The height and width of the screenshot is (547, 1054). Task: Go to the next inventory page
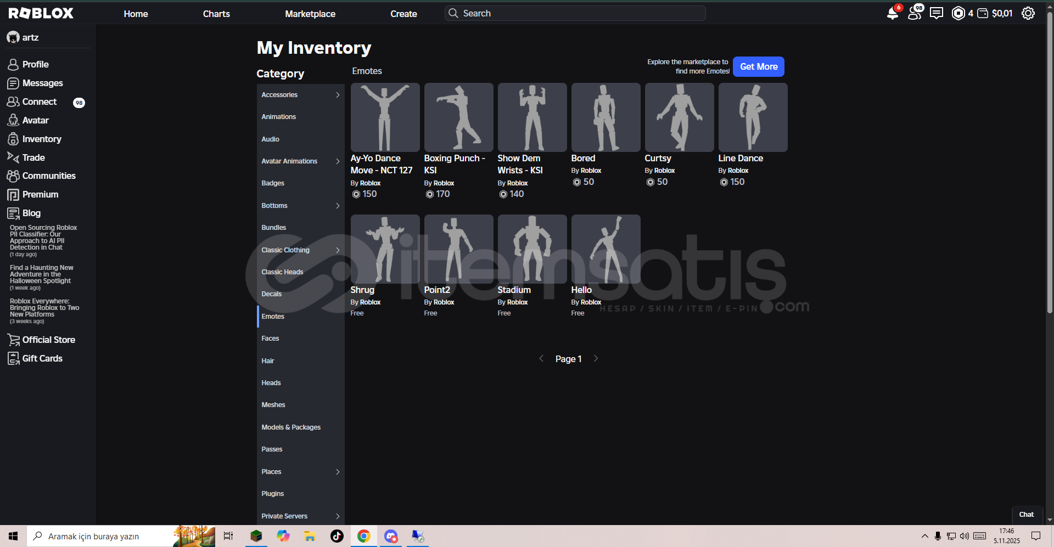(596, 359)
